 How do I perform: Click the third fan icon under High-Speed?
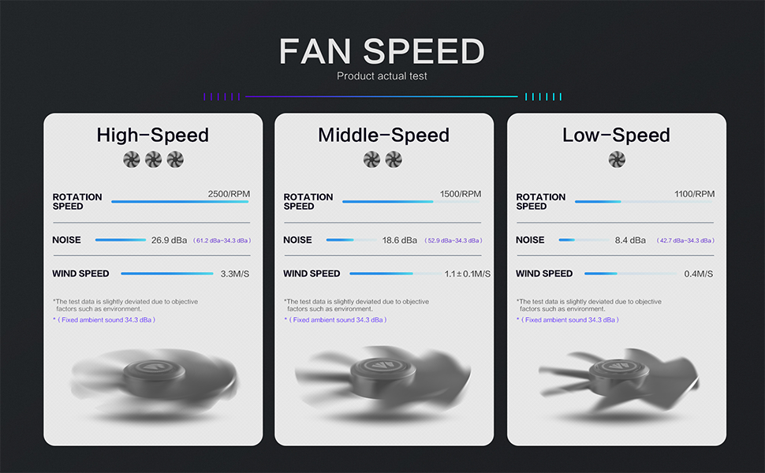[175, 159]
